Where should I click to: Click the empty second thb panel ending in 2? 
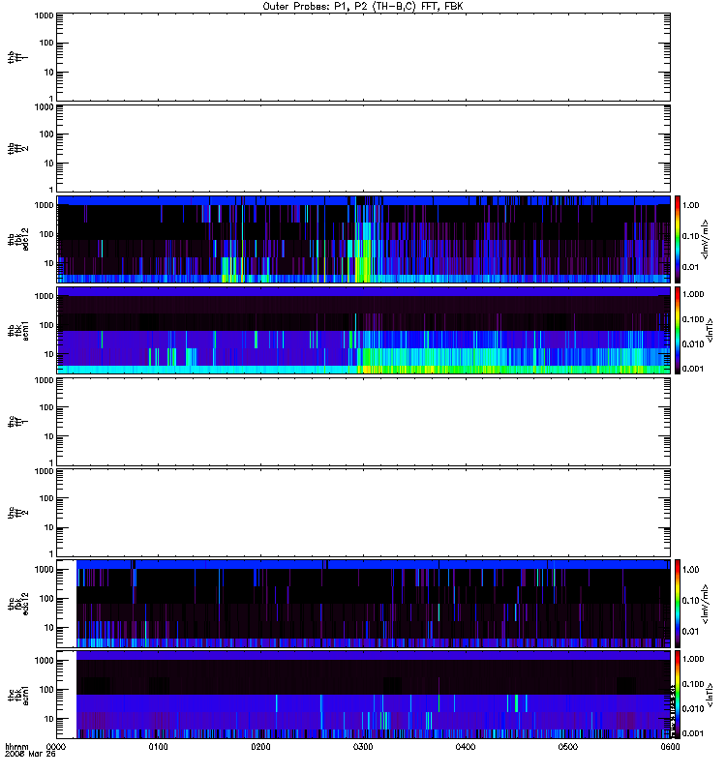tap(364, 148)
